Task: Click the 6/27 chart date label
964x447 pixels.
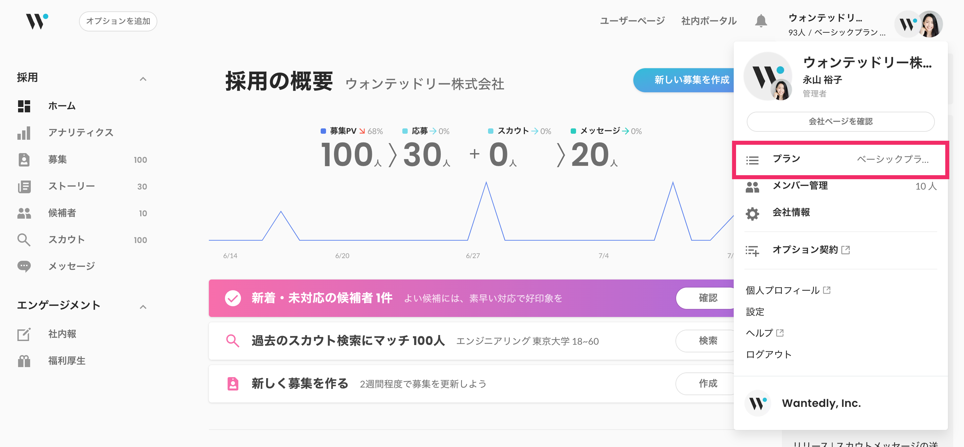Action: (x=473, y=256)
